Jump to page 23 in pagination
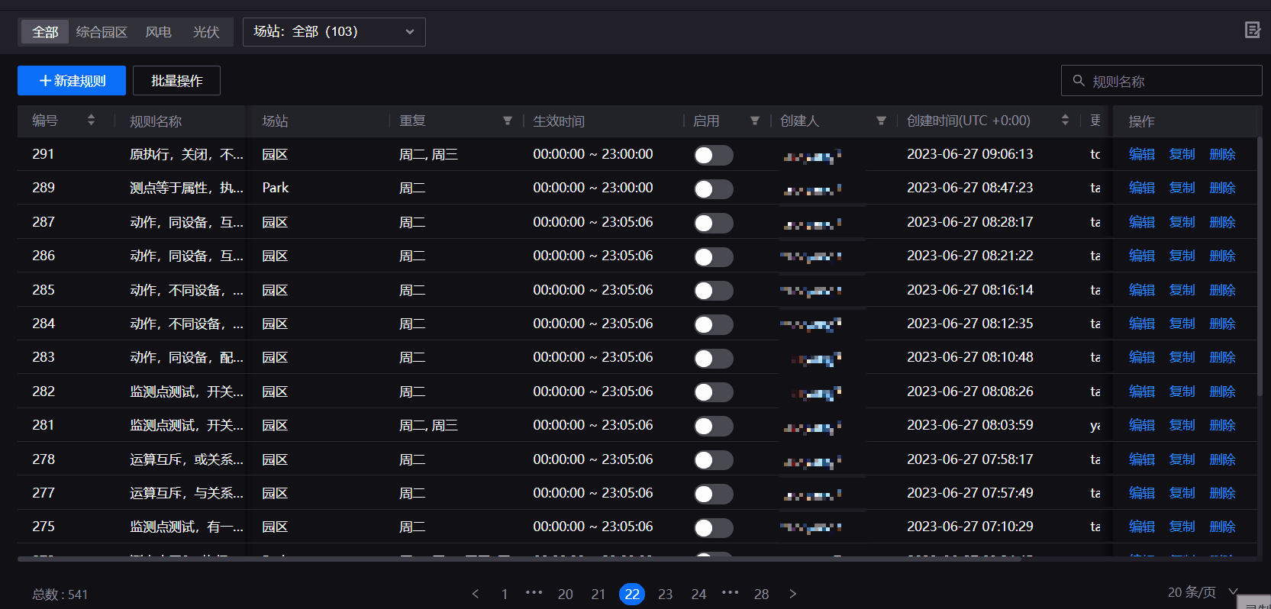 pyautogui.click(x=665, y=594)
